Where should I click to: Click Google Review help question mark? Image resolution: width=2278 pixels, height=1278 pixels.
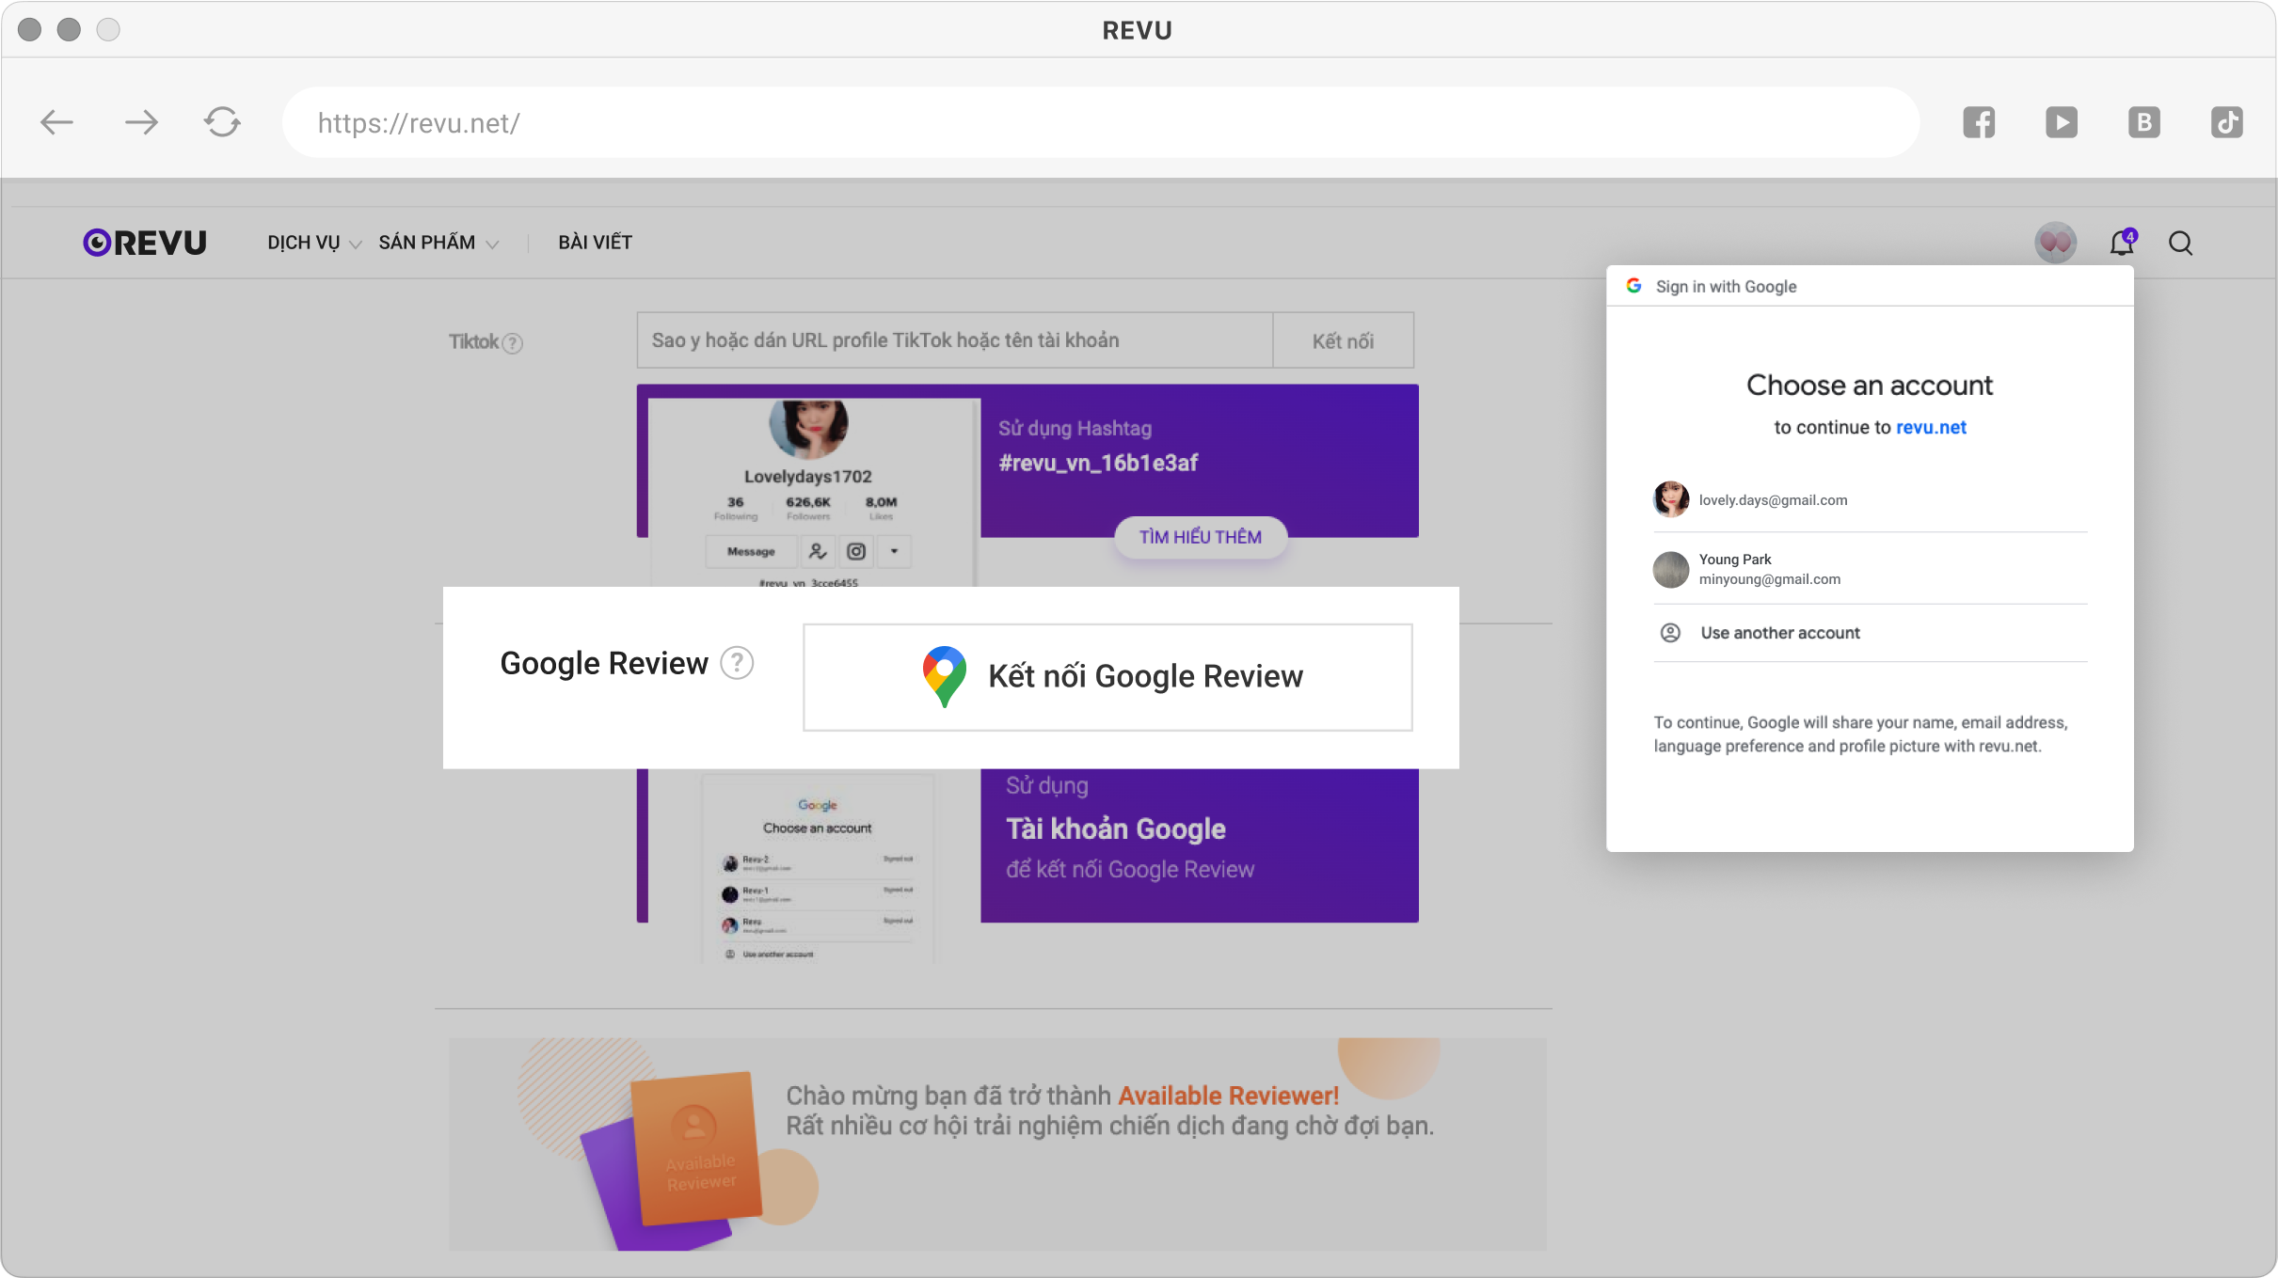click(737, 663)
